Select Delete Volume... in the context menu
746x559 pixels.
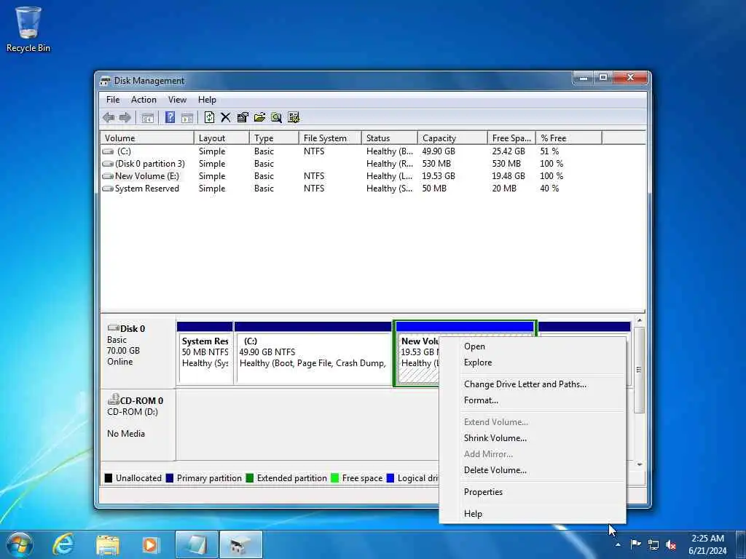[533, 470]
